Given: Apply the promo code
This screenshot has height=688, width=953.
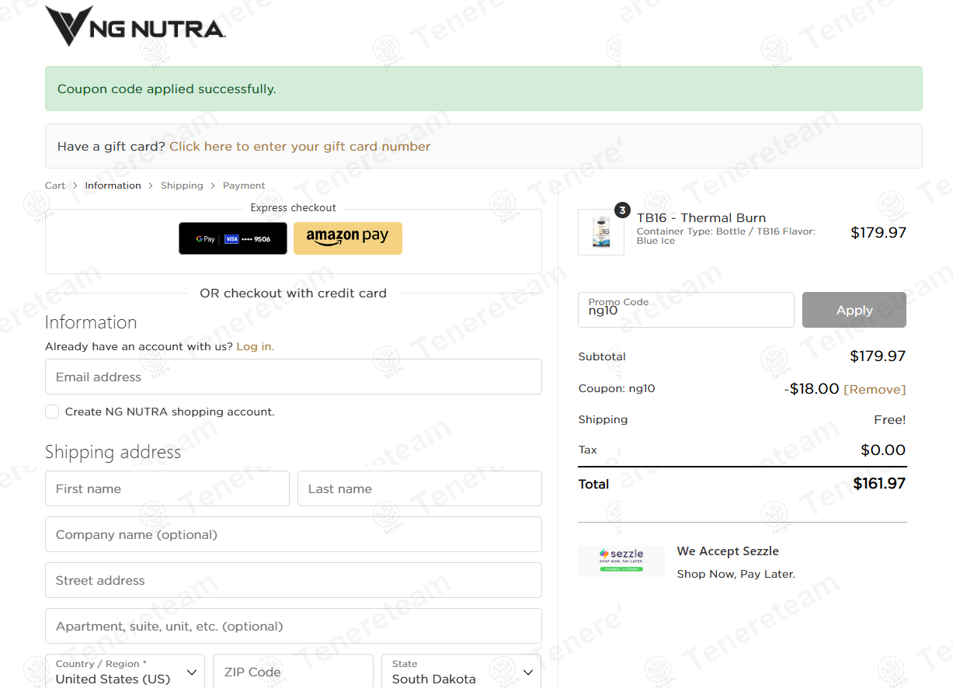Looking at the screenshot, I should click(854, 310).
